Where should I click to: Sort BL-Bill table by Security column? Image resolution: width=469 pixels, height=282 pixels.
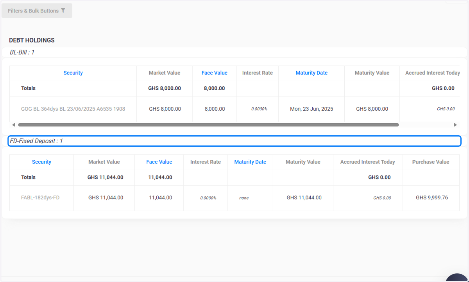[x=73, y=73]
